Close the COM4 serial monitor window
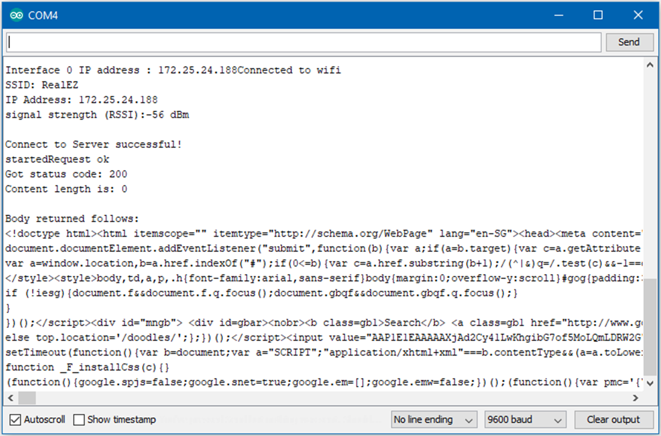661x436 pixels. 638,15
